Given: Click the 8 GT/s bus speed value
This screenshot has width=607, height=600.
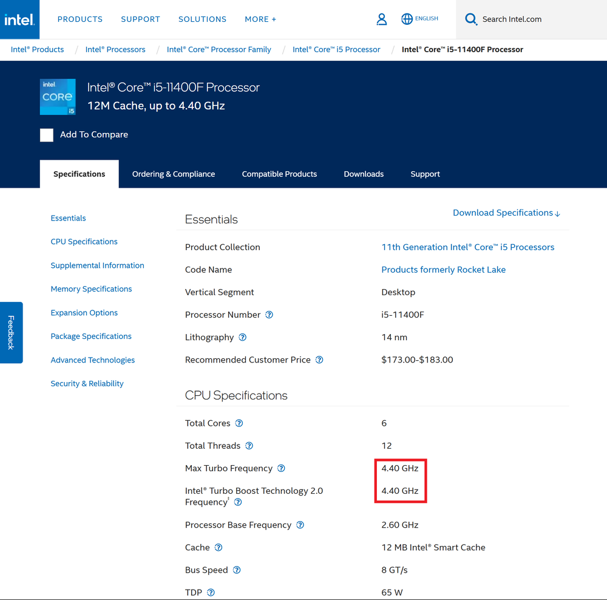Looking at the screenshot, I should click(x=395, y=570).
